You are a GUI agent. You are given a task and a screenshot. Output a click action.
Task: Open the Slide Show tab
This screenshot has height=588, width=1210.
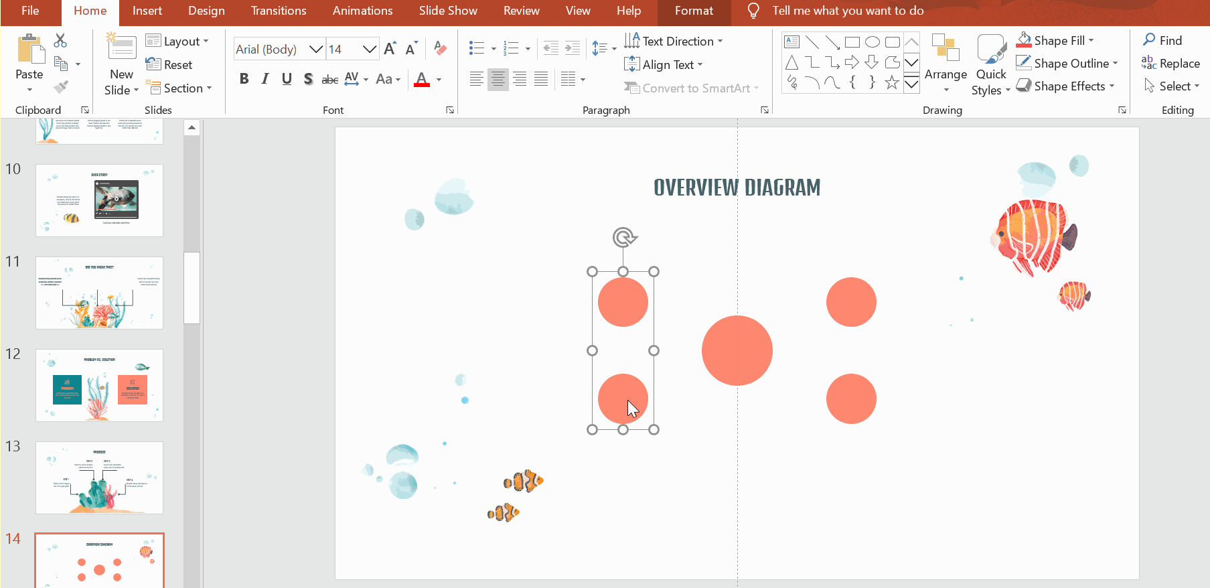(x=448, y=11)
